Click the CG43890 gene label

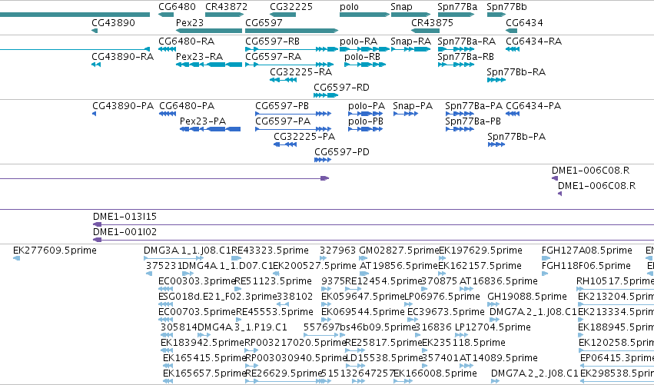(114, 22)
